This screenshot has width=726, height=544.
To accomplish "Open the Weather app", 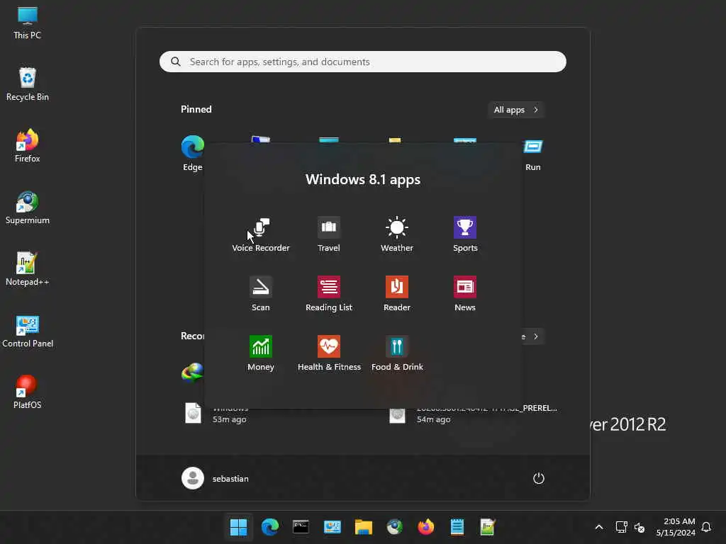I will (x=397, y=234).
